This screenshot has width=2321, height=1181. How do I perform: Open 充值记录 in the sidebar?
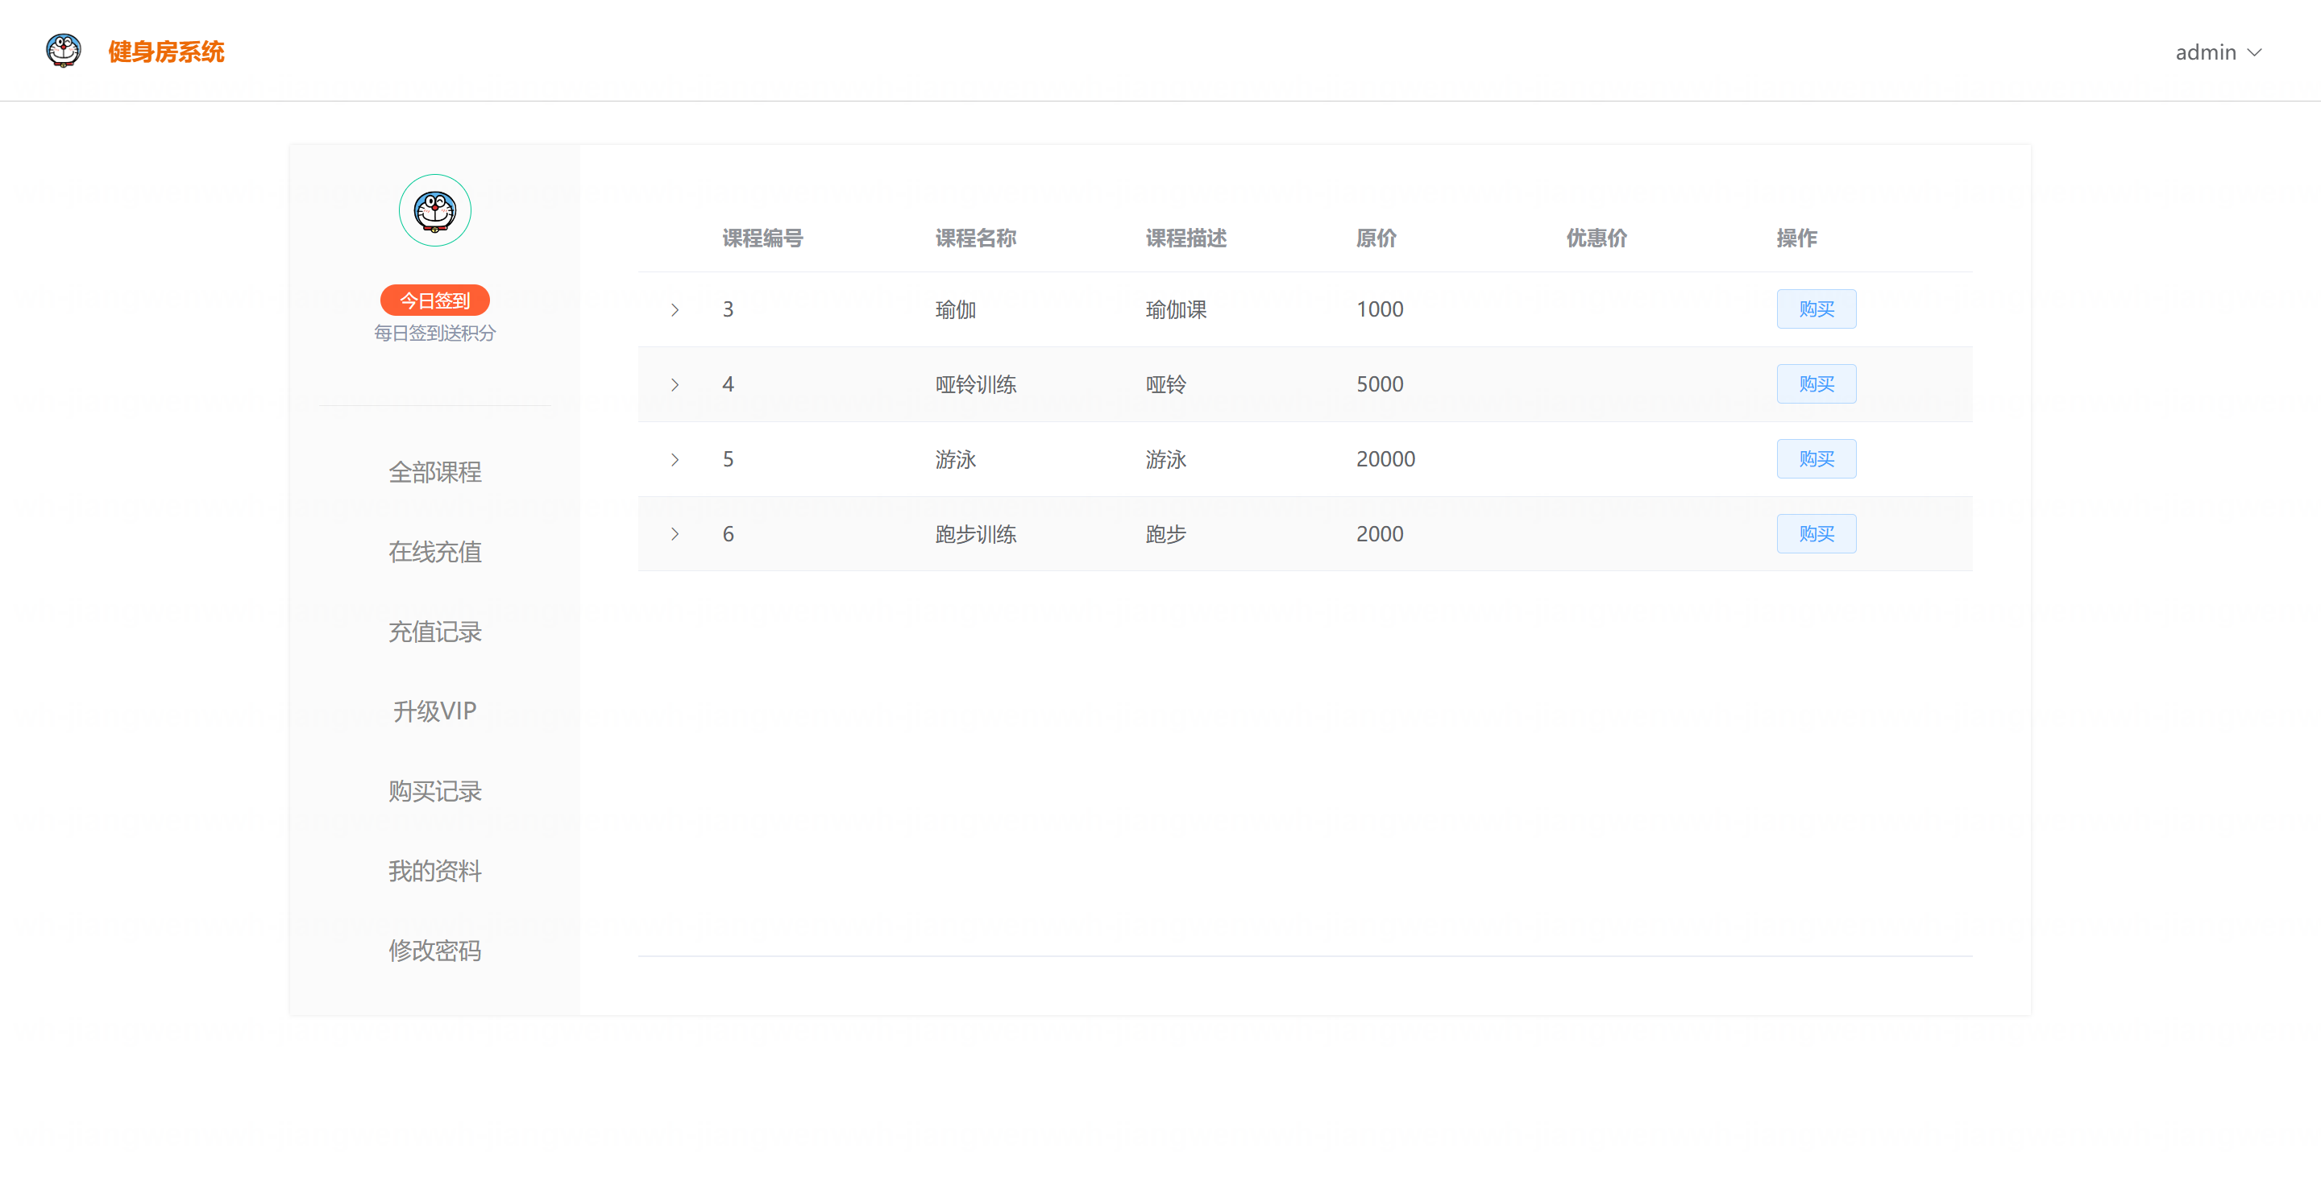click(434, 632)
